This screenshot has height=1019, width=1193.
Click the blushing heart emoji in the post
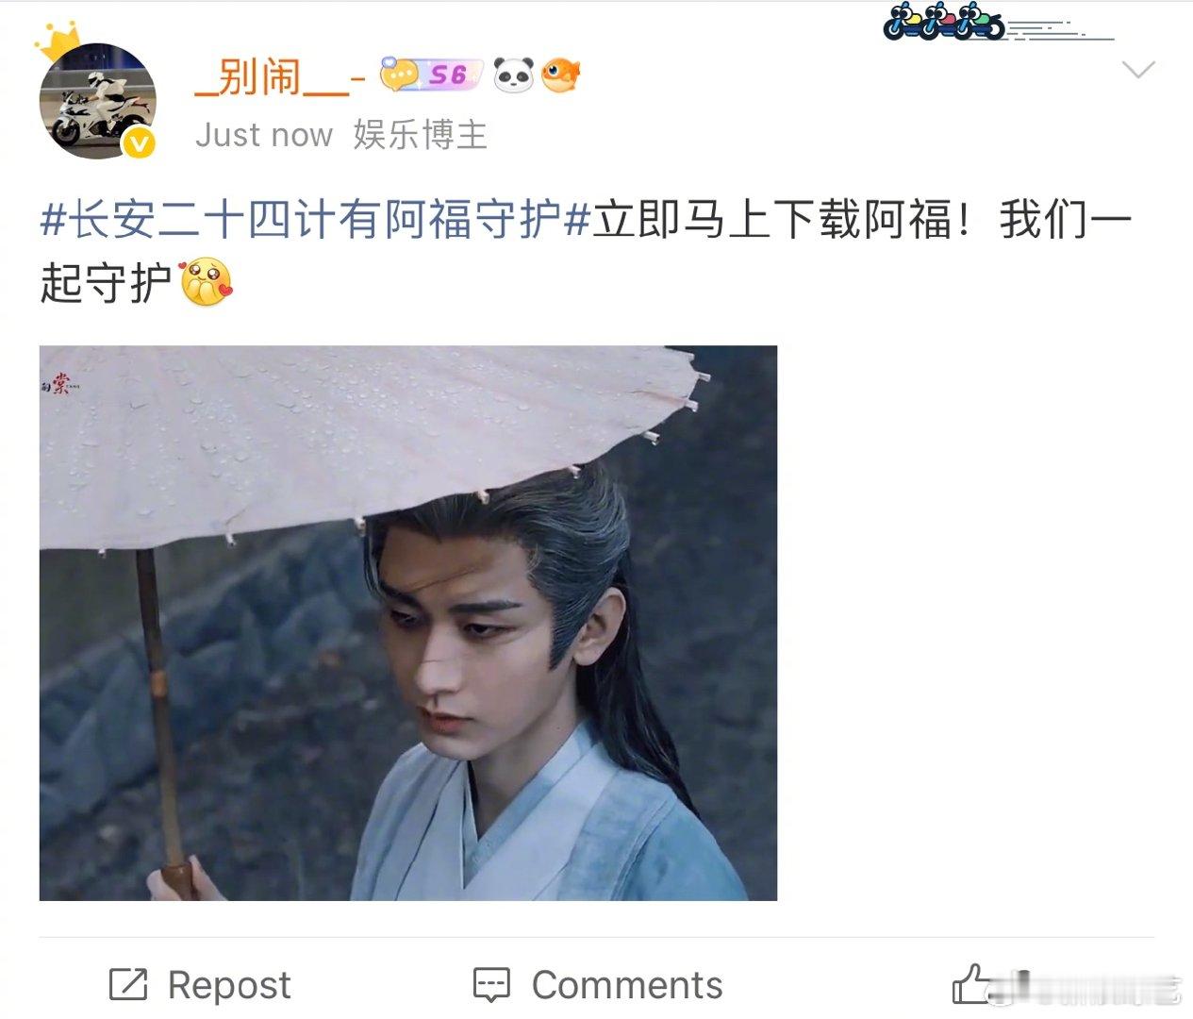pos(205,282)
